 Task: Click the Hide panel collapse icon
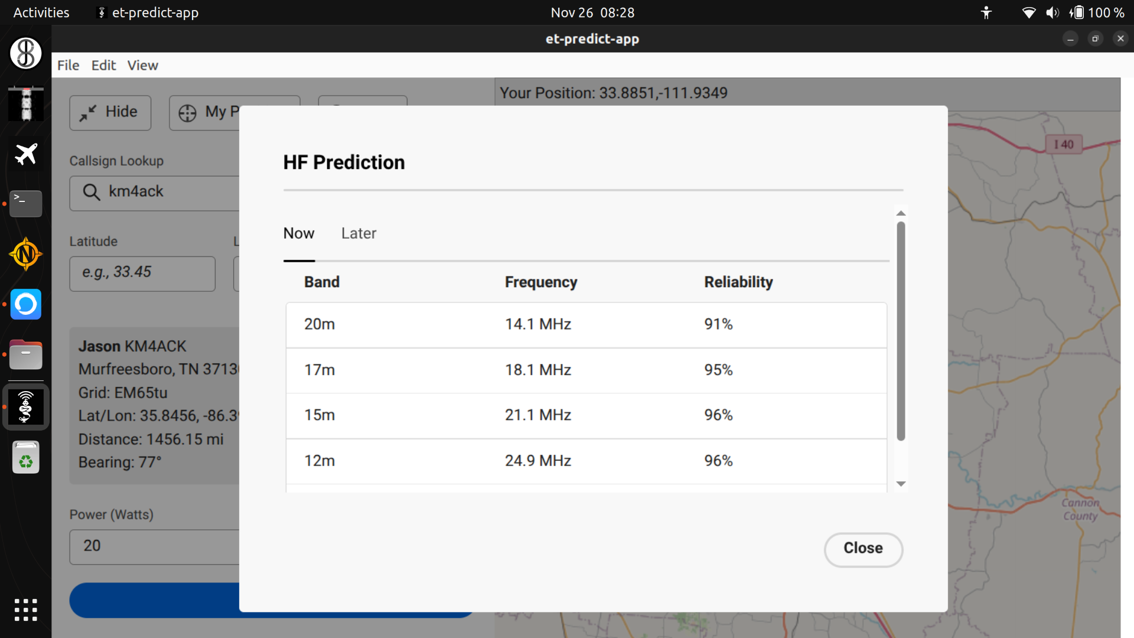click(x=89, y=112)
